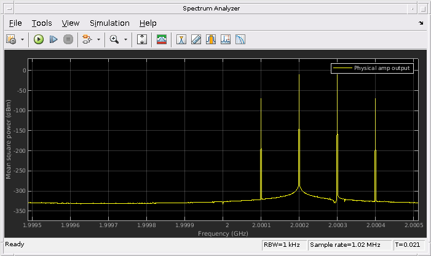Screen dimensions: 431x256
Task: Maximize the Spectrum Analyzer window
Action: tap(422, 9)
